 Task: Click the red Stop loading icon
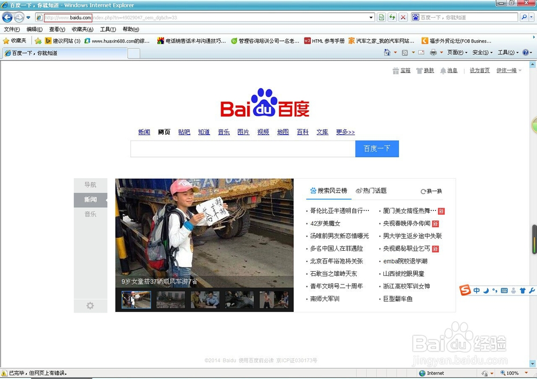tap(403, 18)
